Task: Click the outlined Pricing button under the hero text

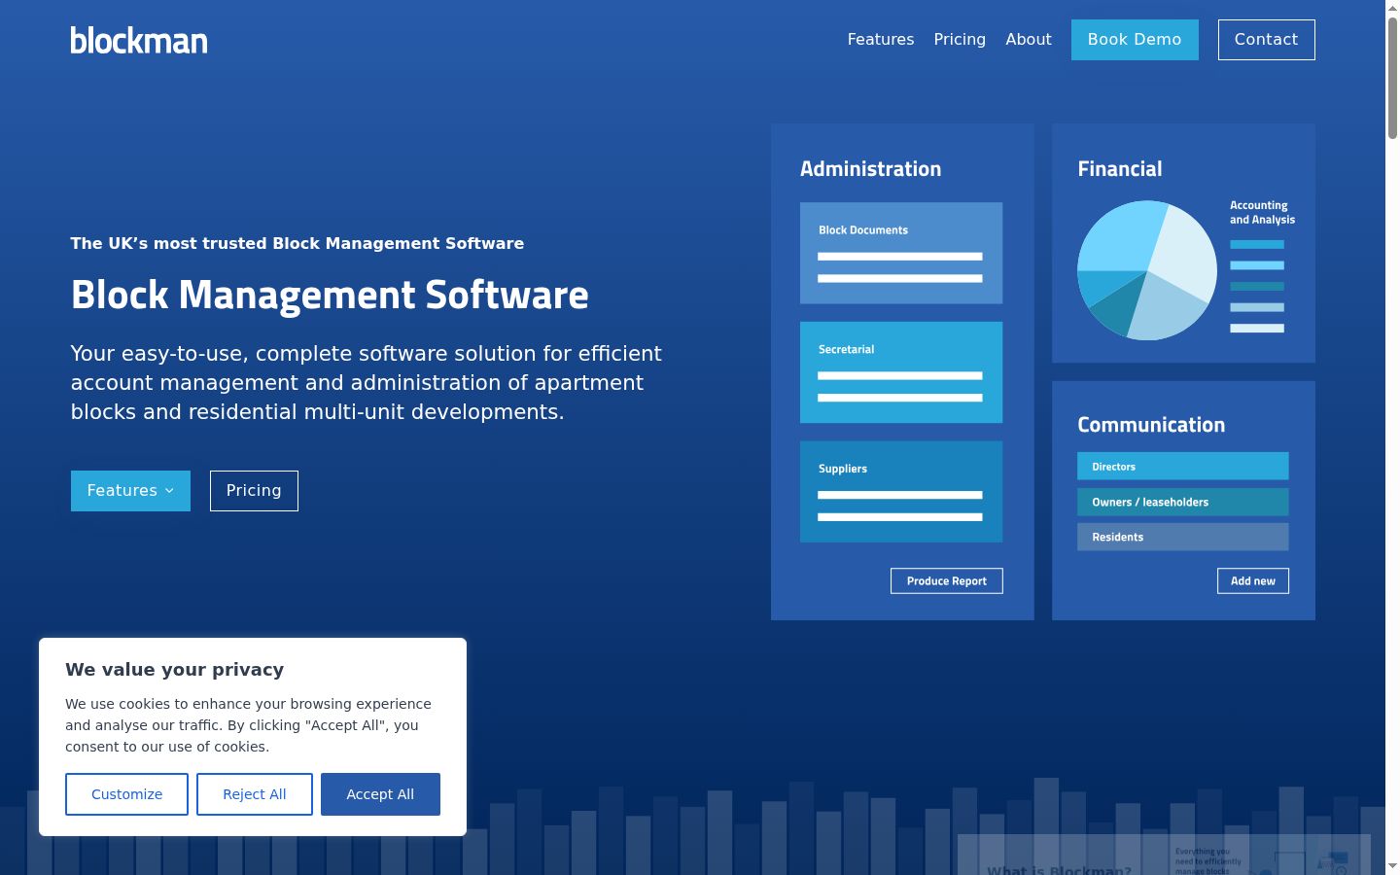Action: (x=254, y=491)
